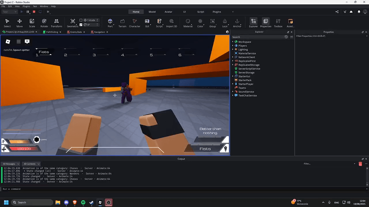The height and width of the screenshot is (207, 369).
Task: Open the Asset Manager
Action: point(290,23)
